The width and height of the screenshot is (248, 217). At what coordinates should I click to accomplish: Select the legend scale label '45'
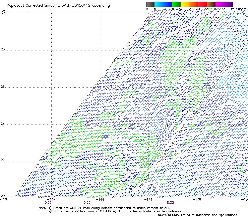(x=224, y=9)
